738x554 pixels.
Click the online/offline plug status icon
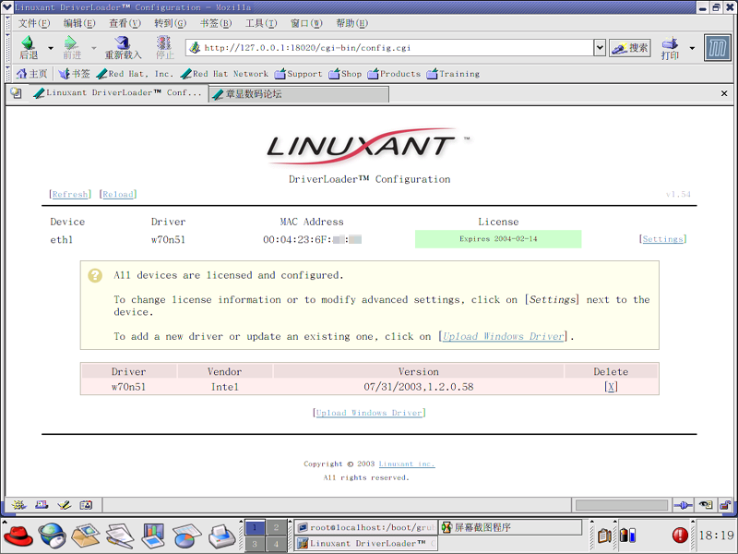click(x=683, y=505)
